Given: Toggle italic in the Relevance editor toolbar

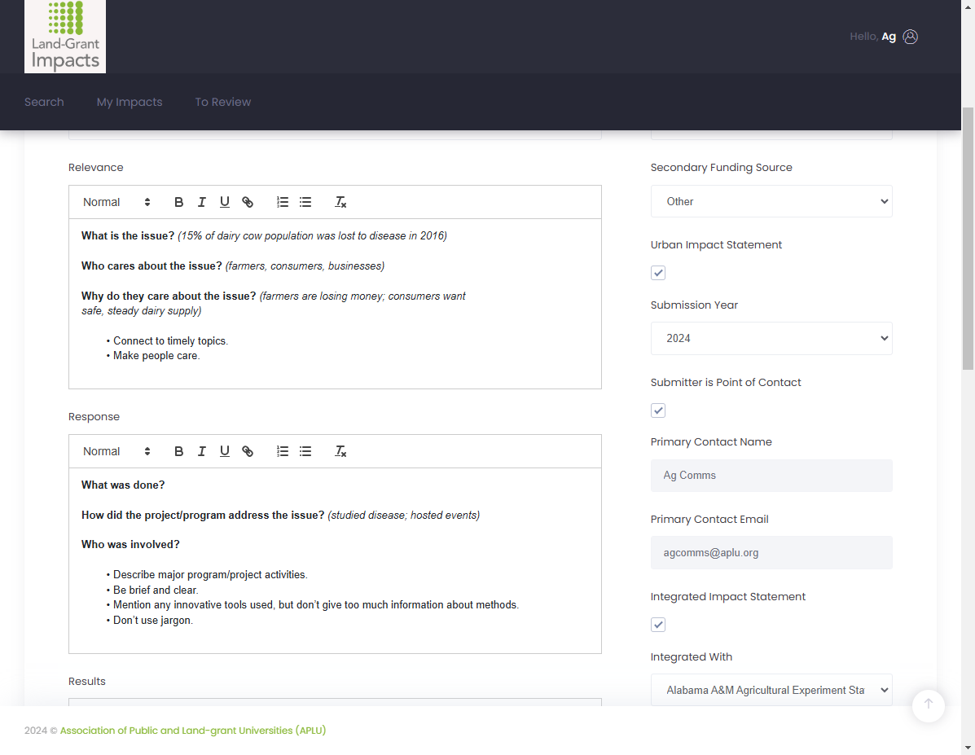Looking at the screenshot, I should coord(201,202).
